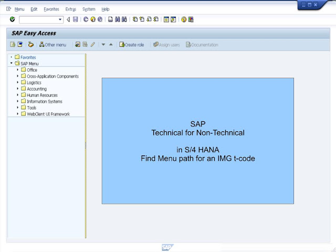The width and height of the screenshot is (336, 252).
Task: Expand the Information Systems folder arrow
Action: pos(18,101)
